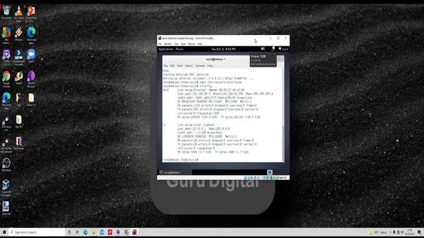The width and height of the screenshot is (424, 238).
Task: Open the terminal Help menu
Action: 210,65
